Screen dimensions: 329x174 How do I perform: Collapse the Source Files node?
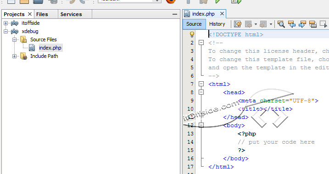(14, 39)
